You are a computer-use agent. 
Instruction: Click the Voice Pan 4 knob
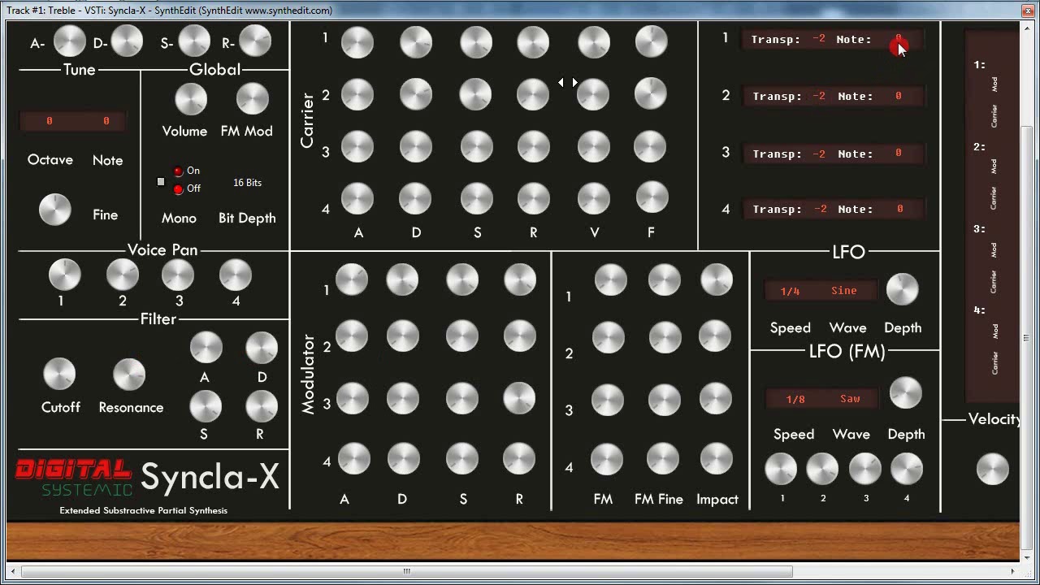pos(235,275)
